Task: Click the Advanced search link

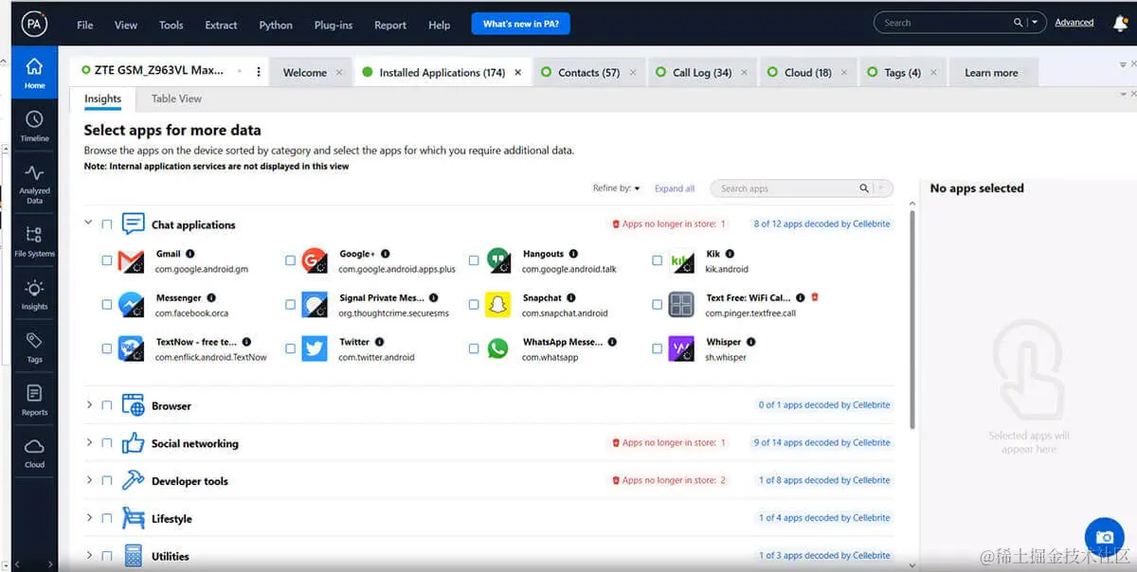Action: coord(1074,23)
